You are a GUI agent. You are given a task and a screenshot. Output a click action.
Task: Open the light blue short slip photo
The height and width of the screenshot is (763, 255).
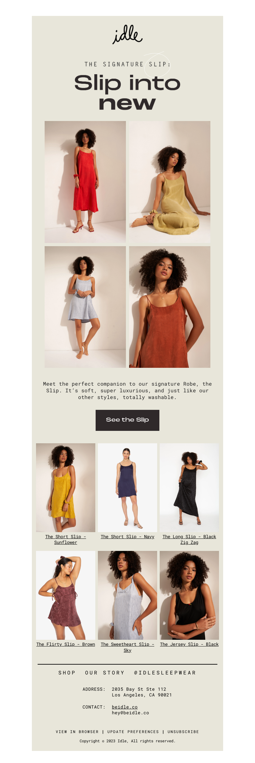85,307
